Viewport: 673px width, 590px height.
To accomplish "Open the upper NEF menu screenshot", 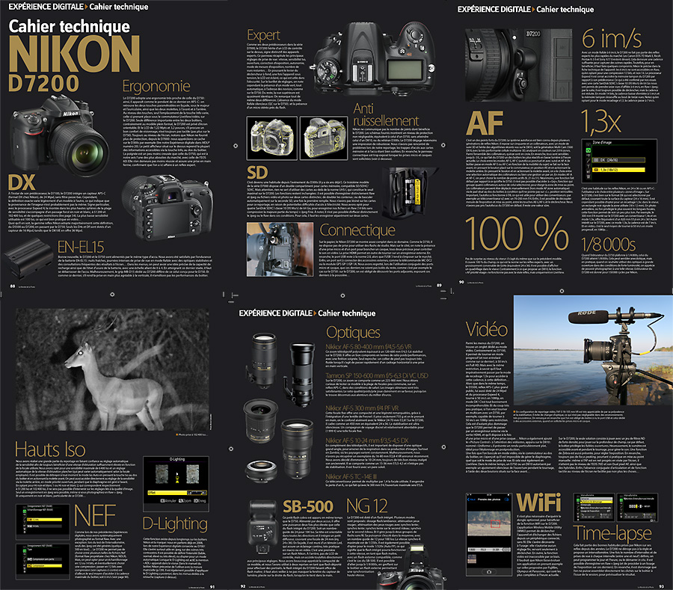I will tap(43, 522).
